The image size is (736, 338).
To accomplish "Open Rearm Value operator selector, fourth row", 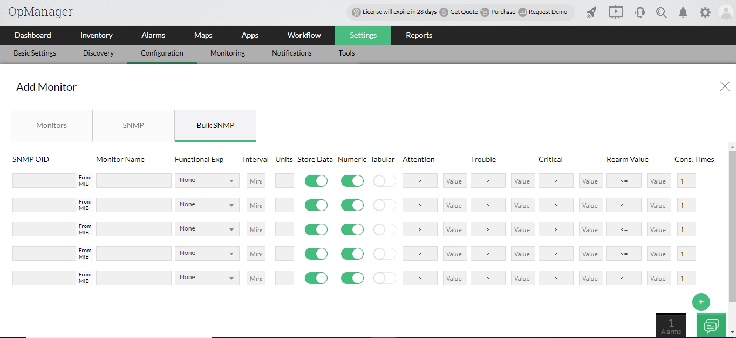I will pos(624,253).
